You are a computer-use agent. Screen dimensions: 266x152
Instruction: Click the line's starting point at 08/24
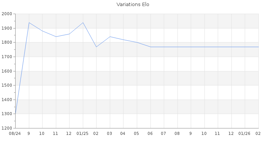point(16,114)
